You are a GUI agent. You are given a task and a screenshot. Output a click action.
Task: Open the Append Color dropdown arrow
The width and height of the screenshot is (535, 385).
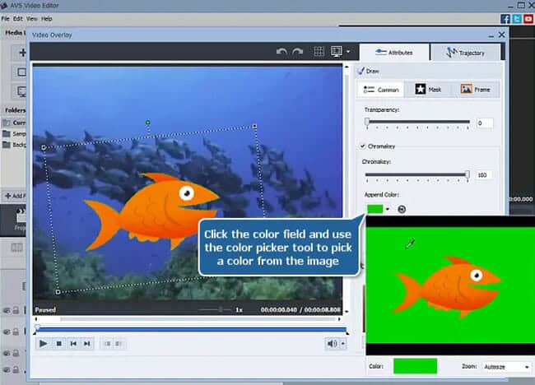coord(388,209)
